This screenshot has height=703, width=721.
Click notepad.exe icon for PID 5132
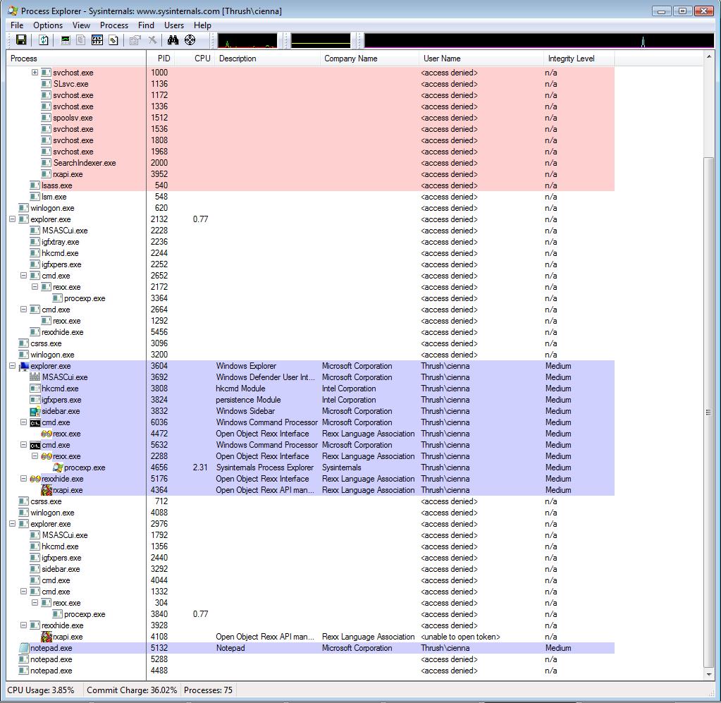tap(23, 648)
